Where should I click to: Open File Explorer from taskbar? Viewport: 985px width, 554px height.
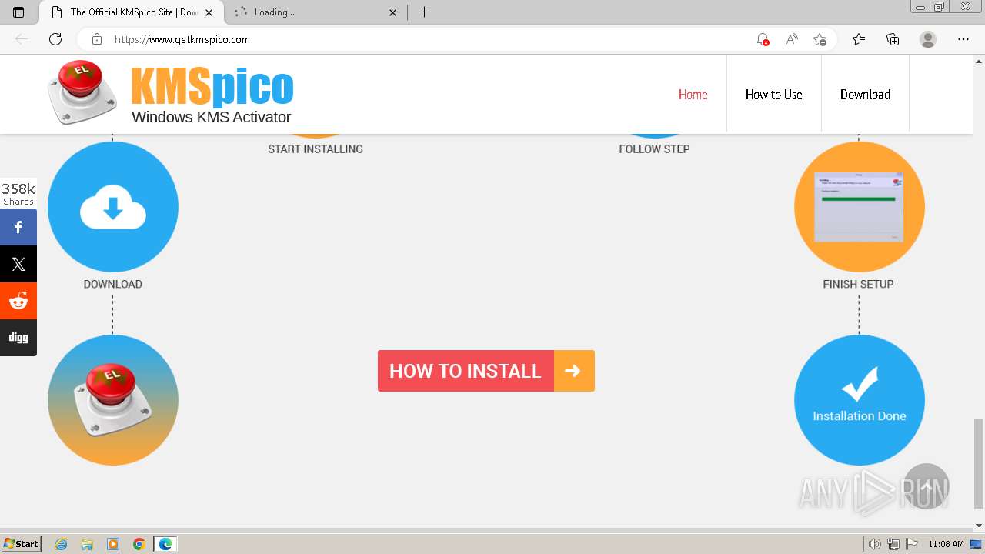pyautogui.click(x=87, y=544)
